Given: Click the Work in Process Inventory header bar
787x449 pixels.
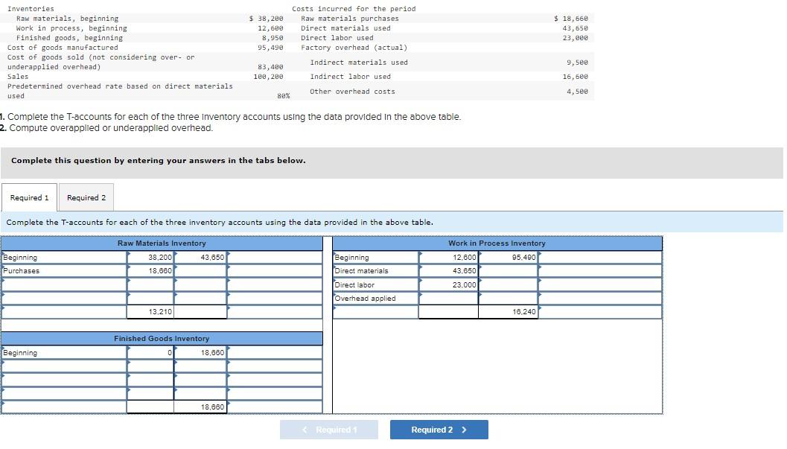Looking at the screenshot, I should pyautogui.click(x=495, y=243).
